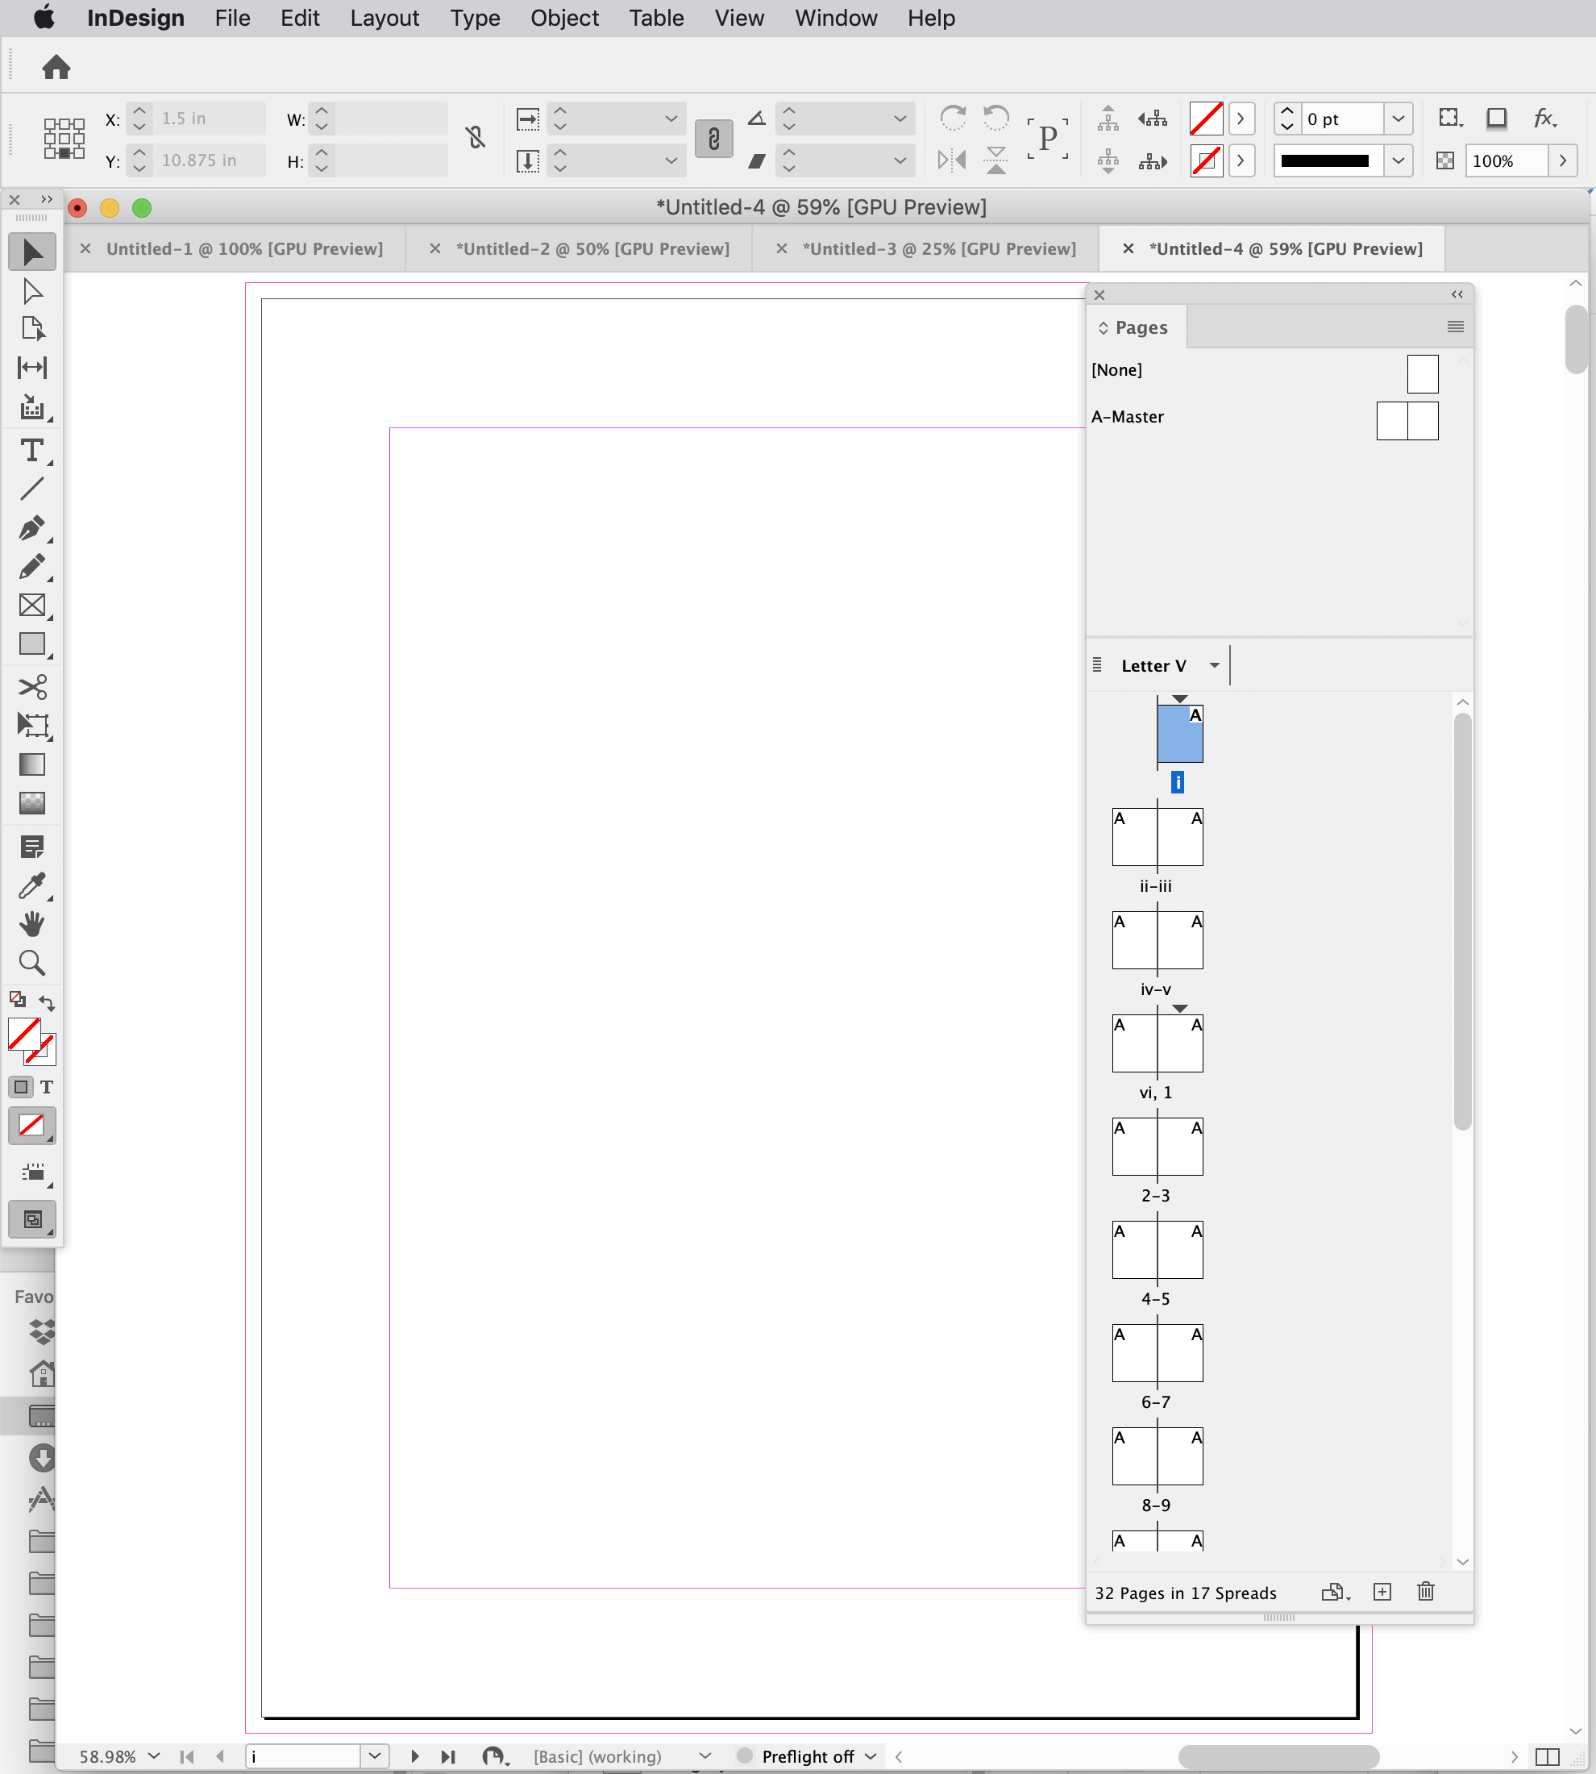Expand the Letter V document dropdown
The width and height of the screenshot is (1596, 1774).
click(1216, 666)
